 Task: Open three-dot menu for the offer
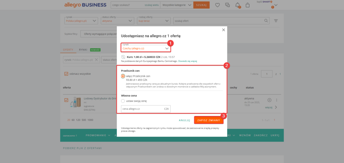coord(277,100)
